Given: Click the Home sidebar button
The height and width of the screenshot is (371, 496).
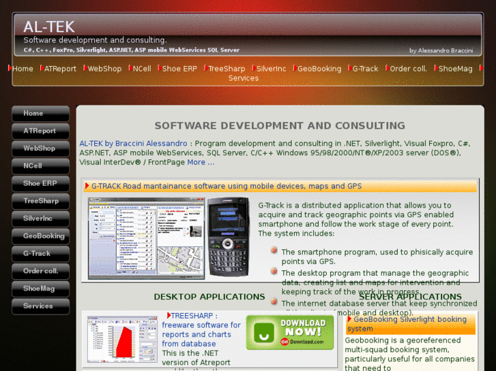Looking at the screenshot, I should click(40, 114).
